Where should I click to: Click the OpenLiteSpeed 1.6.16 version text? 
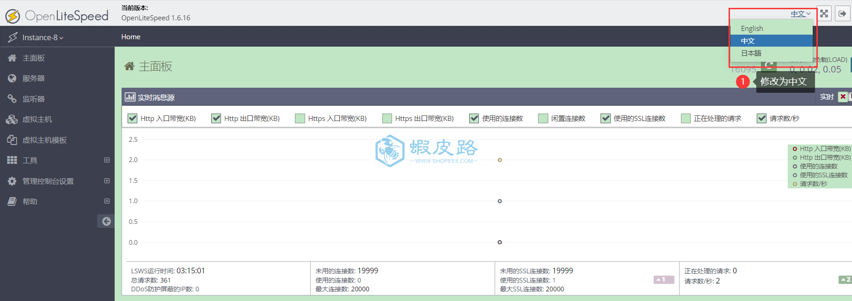156,18
